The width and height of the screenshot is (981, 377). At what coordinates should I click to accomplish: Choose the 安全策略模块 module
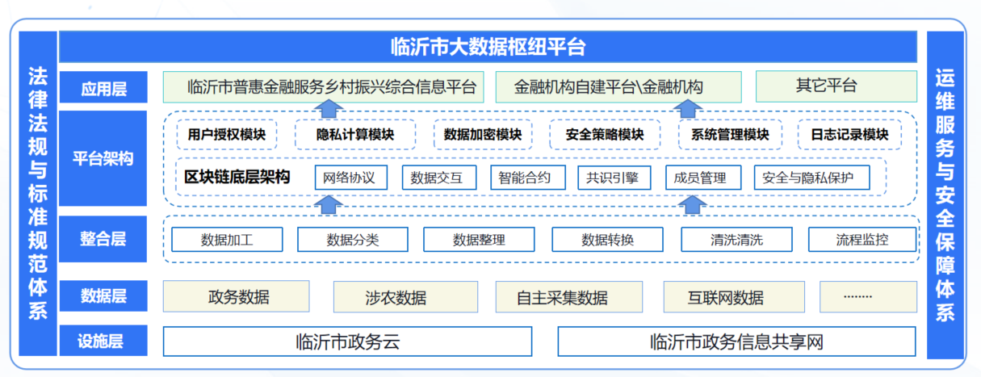click(x=606, y=135)
